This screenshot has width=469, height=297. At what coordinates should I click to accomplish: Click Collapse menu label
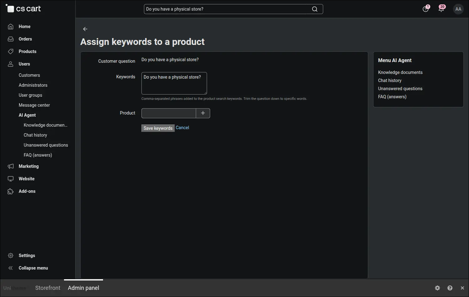(33, 268)
